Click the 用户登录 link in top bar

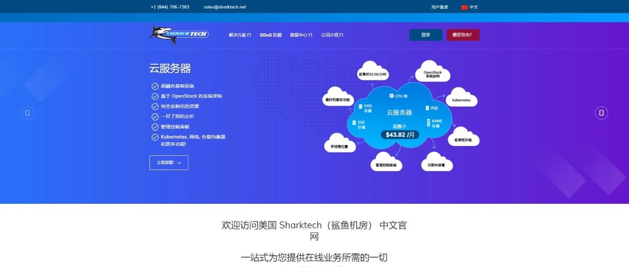[x=440, y=7]
